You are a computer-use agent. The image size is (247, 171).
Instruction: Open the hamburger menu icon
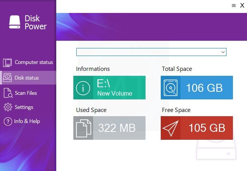[234, 6]
